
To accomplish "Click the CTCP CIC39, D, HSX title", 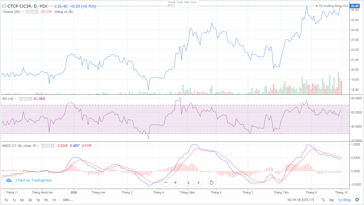I will click(x=27, y=6).
